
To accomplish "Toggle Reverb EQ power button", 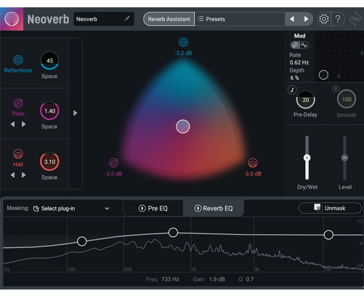I will coord(198,208).
